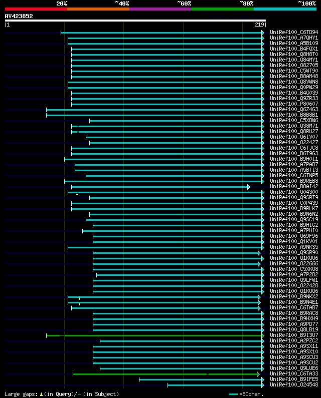Image resolution: width=321 pixels, height=398 pixels.
Task: Click the purple ~60% segment of the color scale
Action: pyautogui.click(x=160, y=9)
